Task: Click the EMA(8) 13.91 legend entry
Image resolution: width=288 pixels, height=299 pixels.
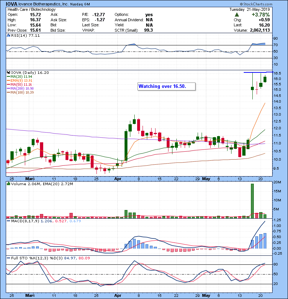Action: click(x=20, y=81)
